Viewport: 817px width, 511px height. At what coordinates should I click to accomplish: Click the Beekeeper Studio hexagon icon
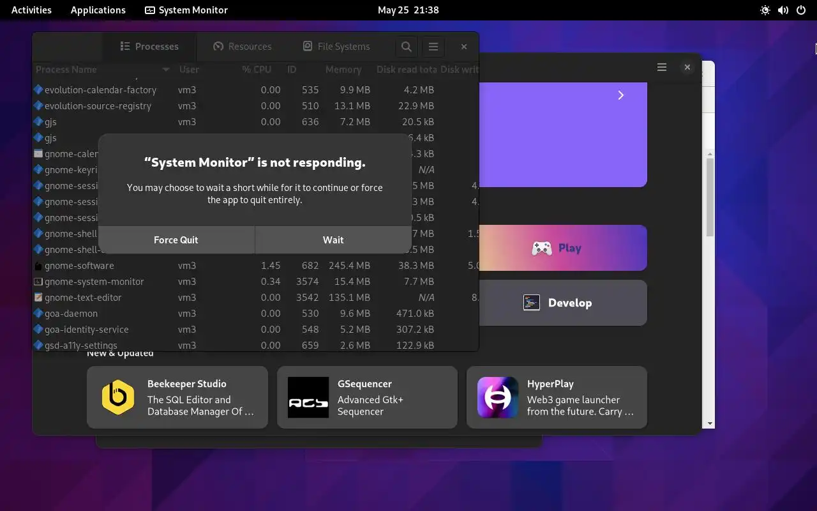click(x=118, y=397)
